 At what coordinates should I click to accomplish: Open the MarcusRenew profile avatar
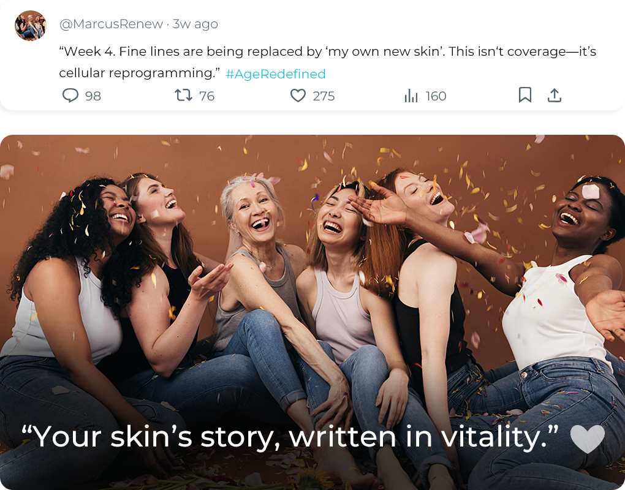click(x=31, y=26)
